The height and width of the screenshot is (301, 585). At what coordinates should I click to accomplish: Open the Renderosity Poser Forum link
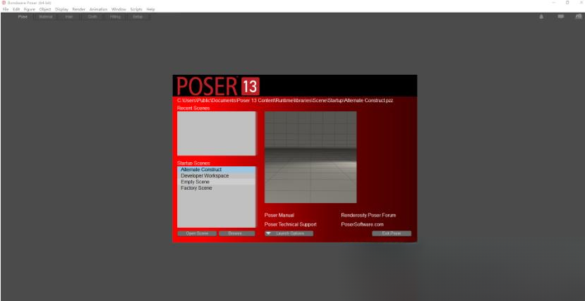coord(368,215)
